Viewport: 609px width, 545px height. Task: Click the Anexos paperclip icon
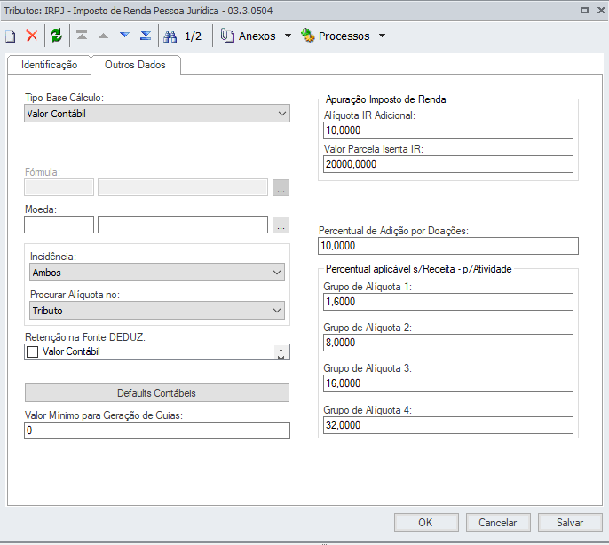227,36
